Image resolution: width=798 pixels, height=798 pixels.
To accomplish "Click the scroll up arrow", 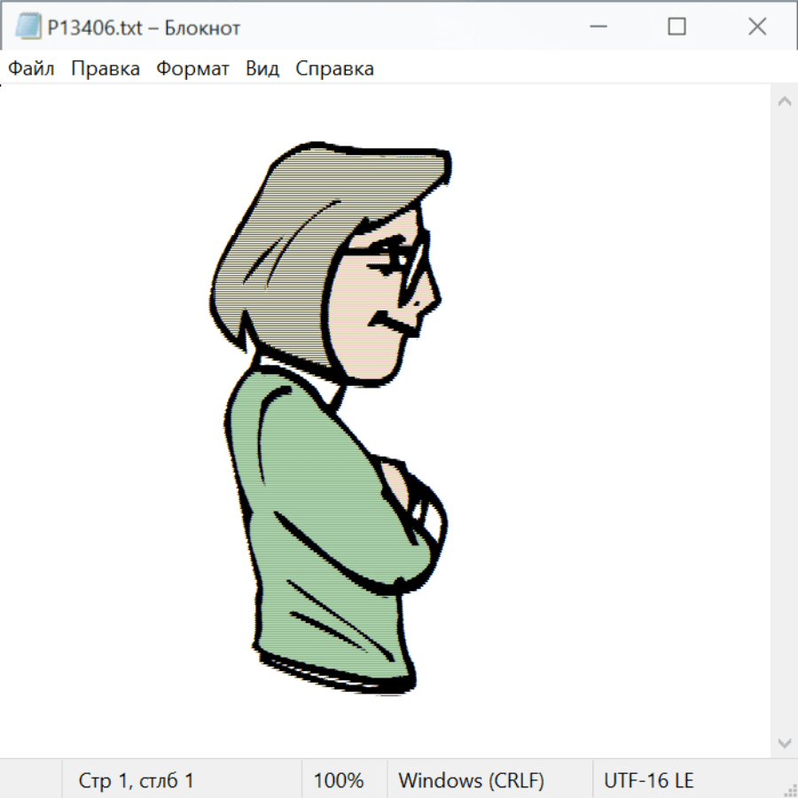I will 784,101.
